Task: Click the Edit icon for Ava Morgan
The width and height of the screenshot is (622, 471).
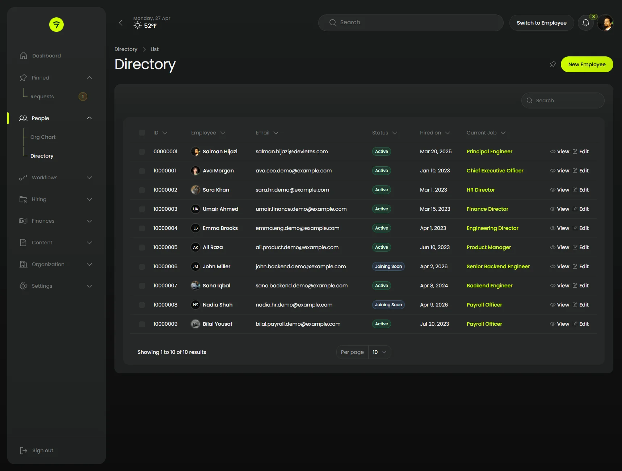Action: [575, 171]
